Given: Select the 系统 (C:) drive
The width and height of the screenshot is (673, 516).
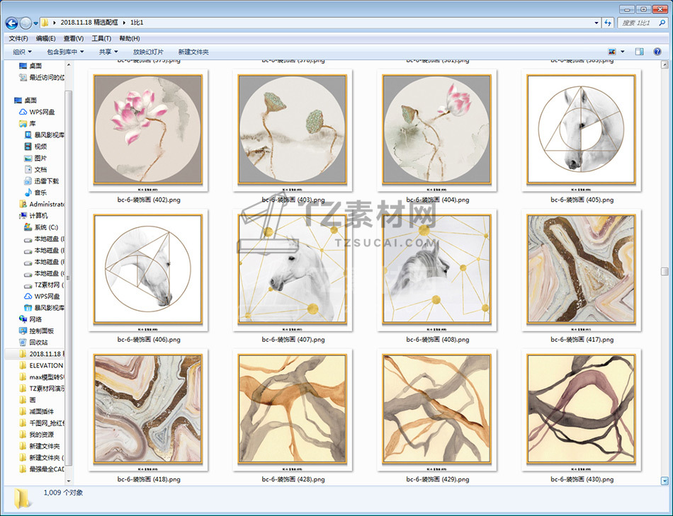Looking at the screenshot, I should [x=45, y=227].
